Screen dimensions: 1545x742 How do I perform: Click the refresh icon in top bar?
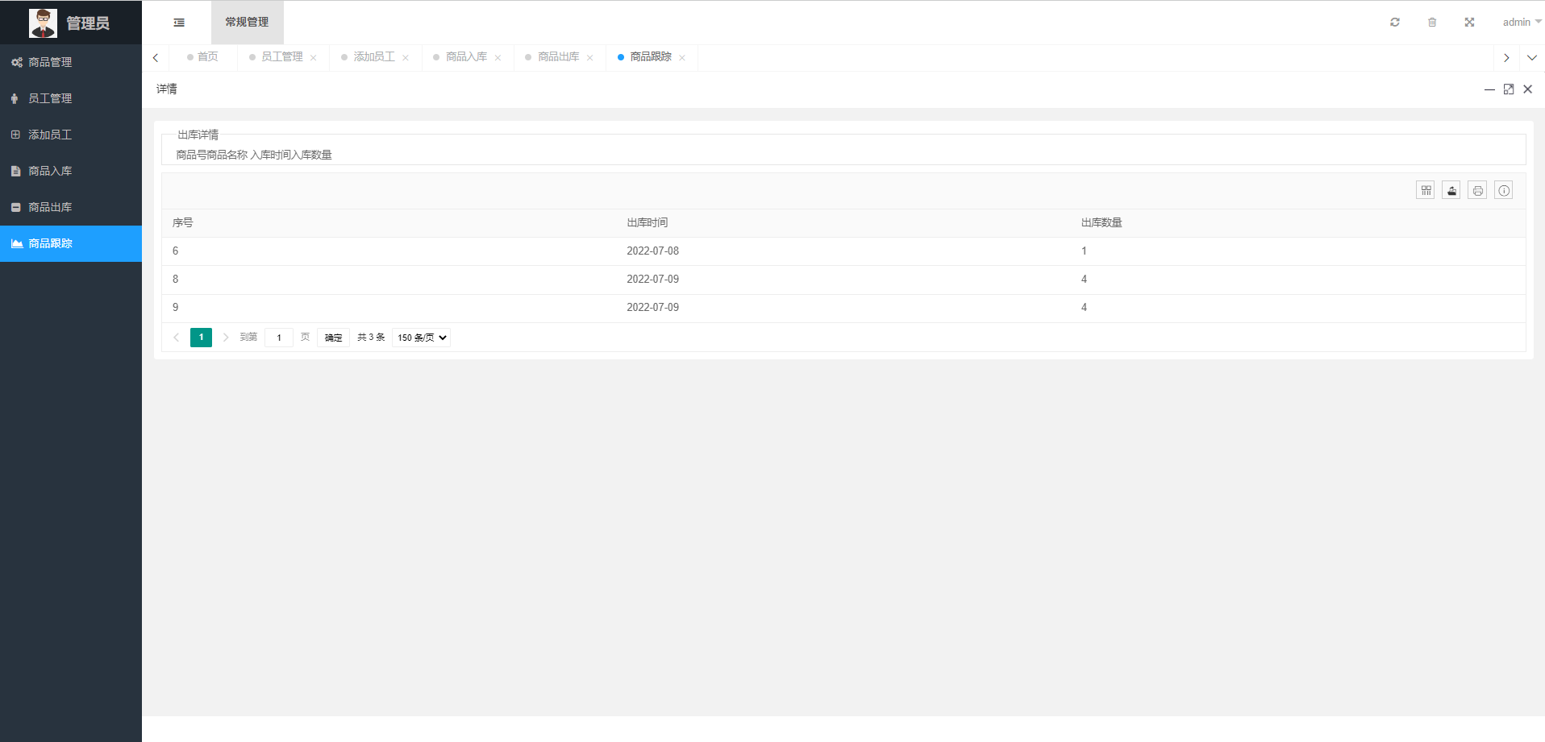tap(1395, 23)
